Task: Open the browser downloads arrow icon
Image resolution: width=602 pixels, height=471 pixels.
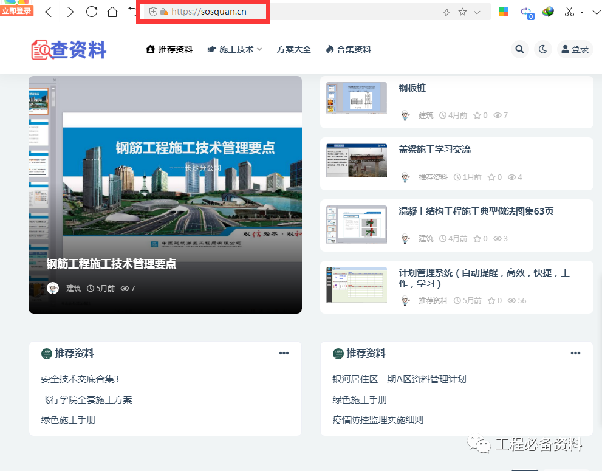Action: click(596, 12)
